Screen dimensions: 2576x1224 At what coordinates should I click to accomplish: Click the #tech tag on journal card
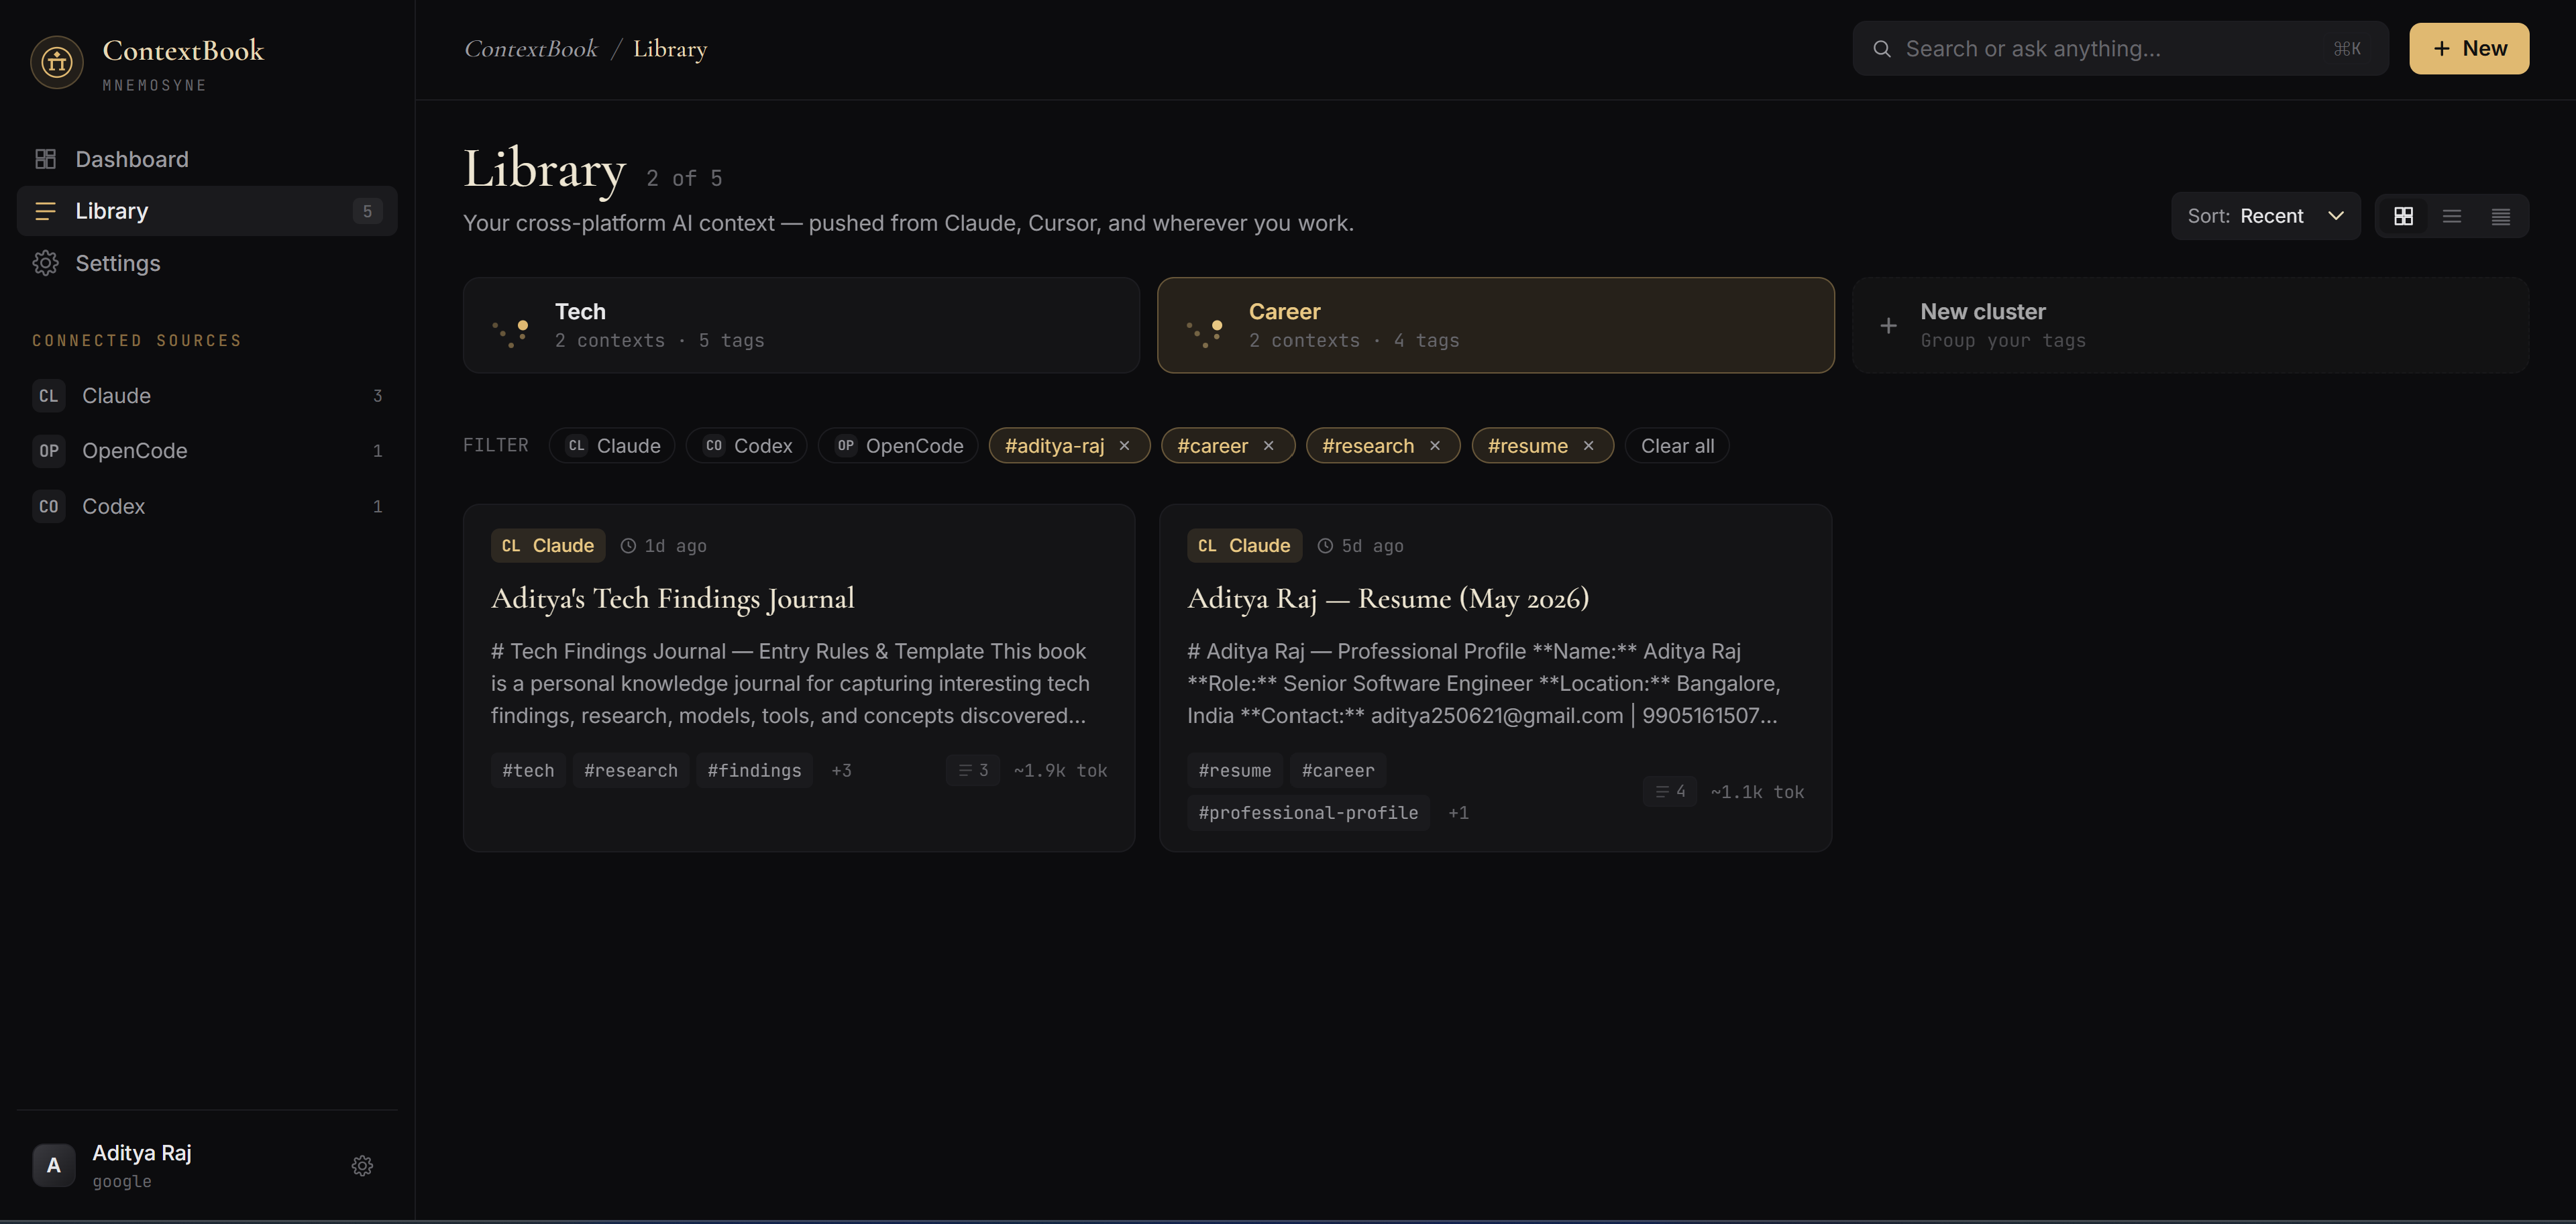(528, 771)
